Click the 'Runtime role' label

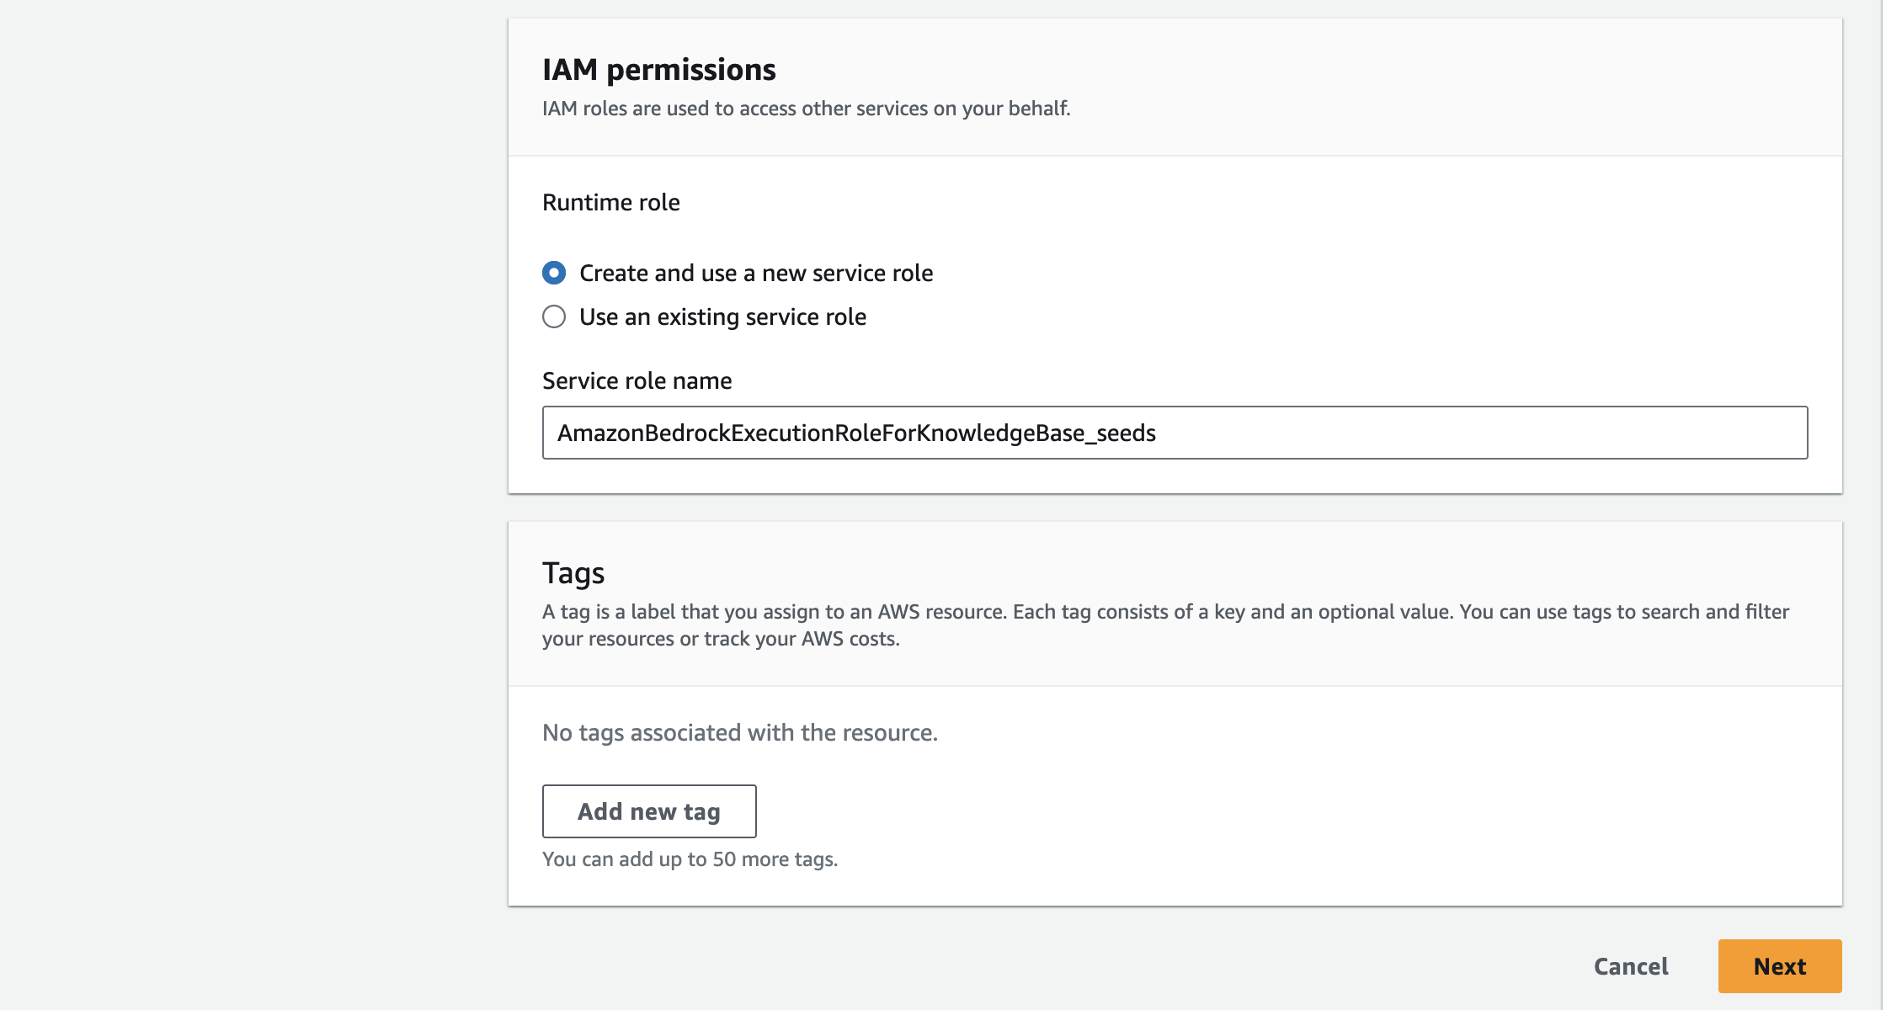(610, 202)
